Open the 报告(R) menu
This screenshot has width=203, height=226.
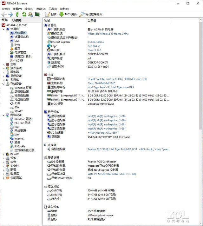click(x=29, y=9)
